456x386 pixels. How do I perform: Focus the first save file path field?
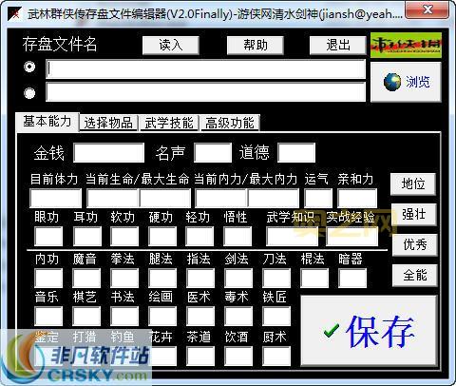(206, 69)
